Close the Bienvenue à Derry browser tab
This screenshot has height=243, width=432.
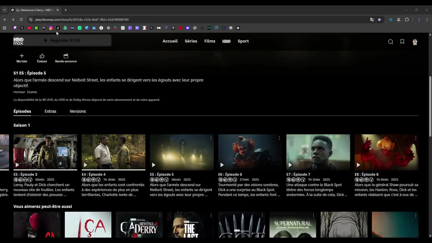click(57, 10)
